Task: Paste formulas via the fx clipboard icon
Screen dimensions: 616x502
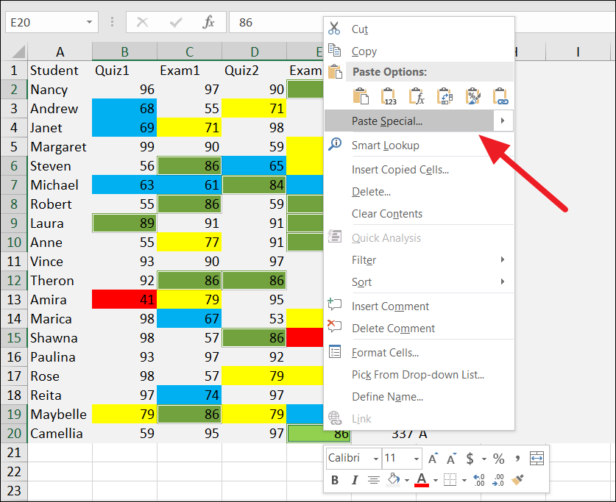Action: pyautogui.click(x=417, y=96)
